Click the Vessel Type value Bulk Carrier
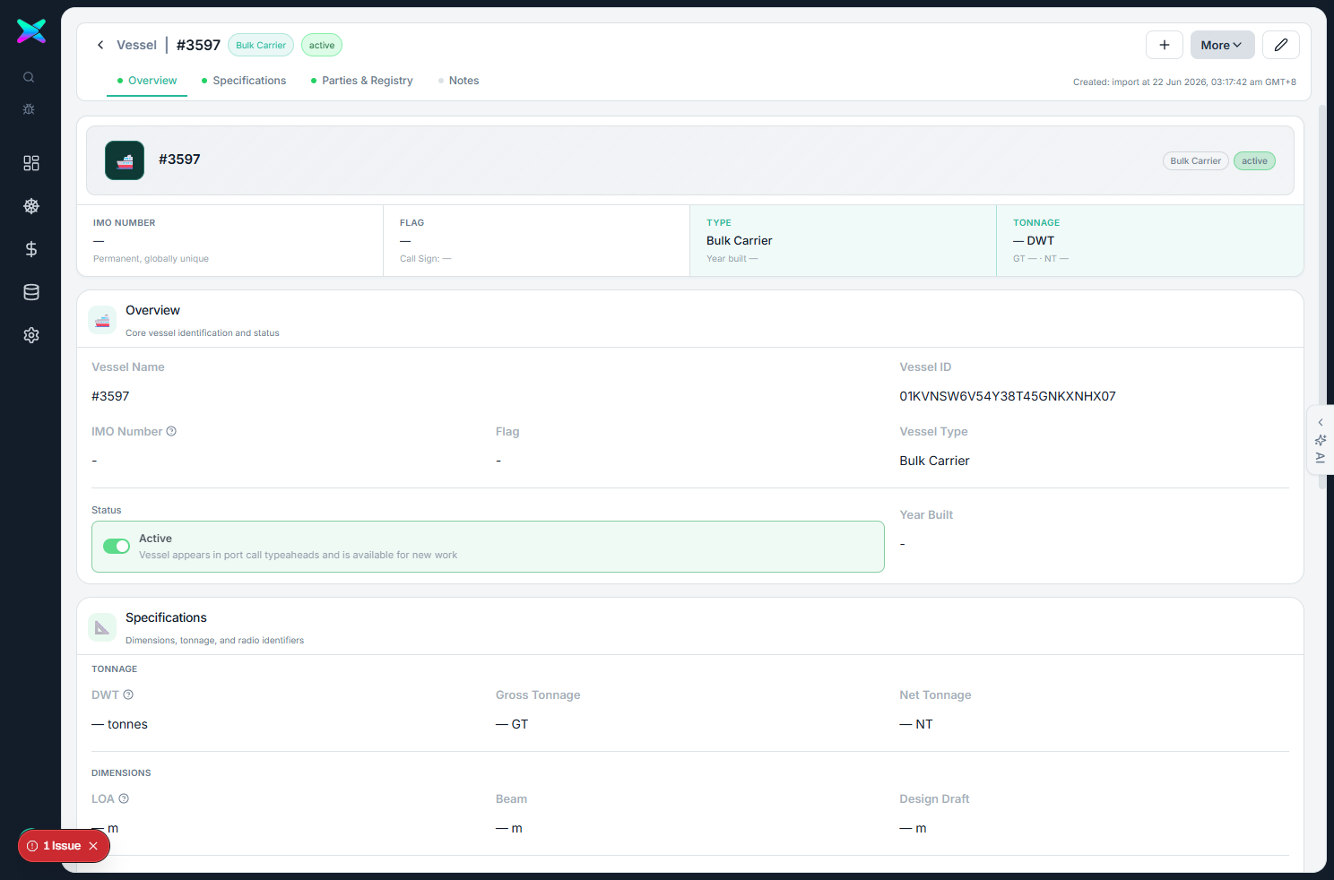The height and width of the screenshot is (880, 1334). pos(934,461)
